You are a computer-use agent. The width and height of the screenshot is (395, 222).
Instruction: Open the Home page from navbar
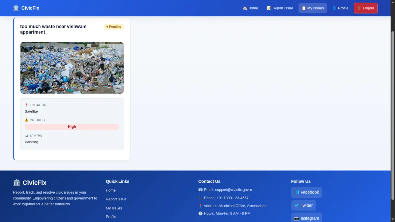click(250, 8)
